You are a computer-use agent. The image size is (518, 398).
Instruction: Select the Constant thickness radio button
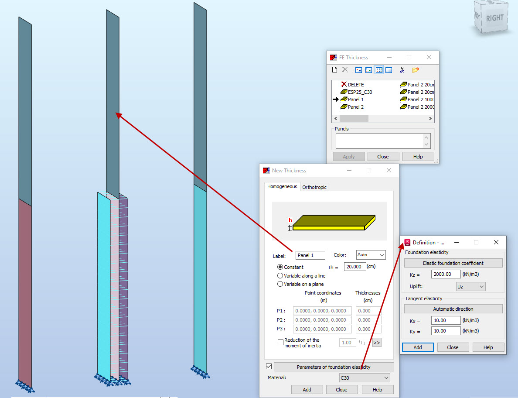click(279, 267)
